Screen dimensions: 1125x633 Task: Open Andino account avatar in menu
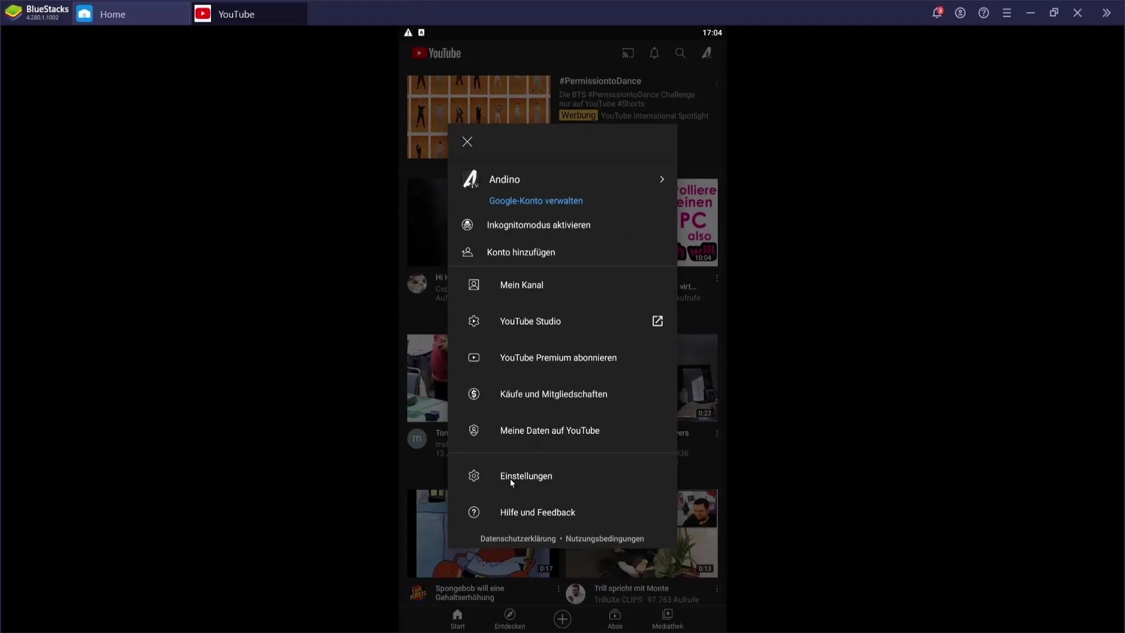tap(471, 179)
